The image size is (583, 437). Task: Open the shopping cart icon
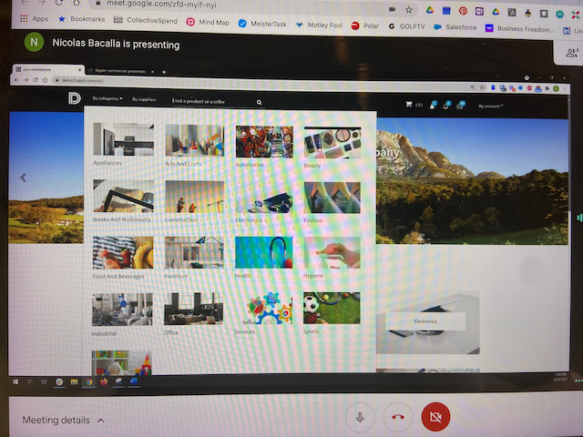[x=408, y=105]
